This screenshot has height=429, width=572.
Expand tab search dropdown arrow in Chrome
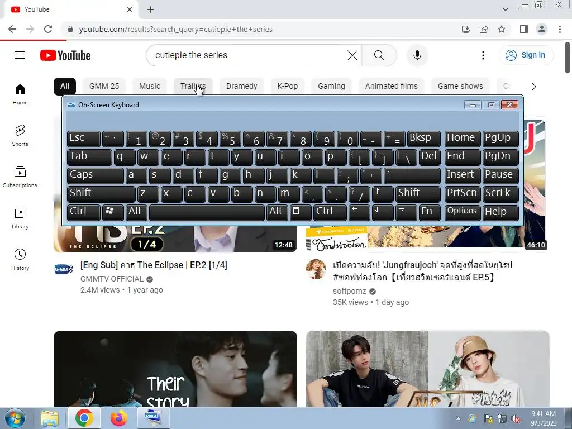point(505,9)
